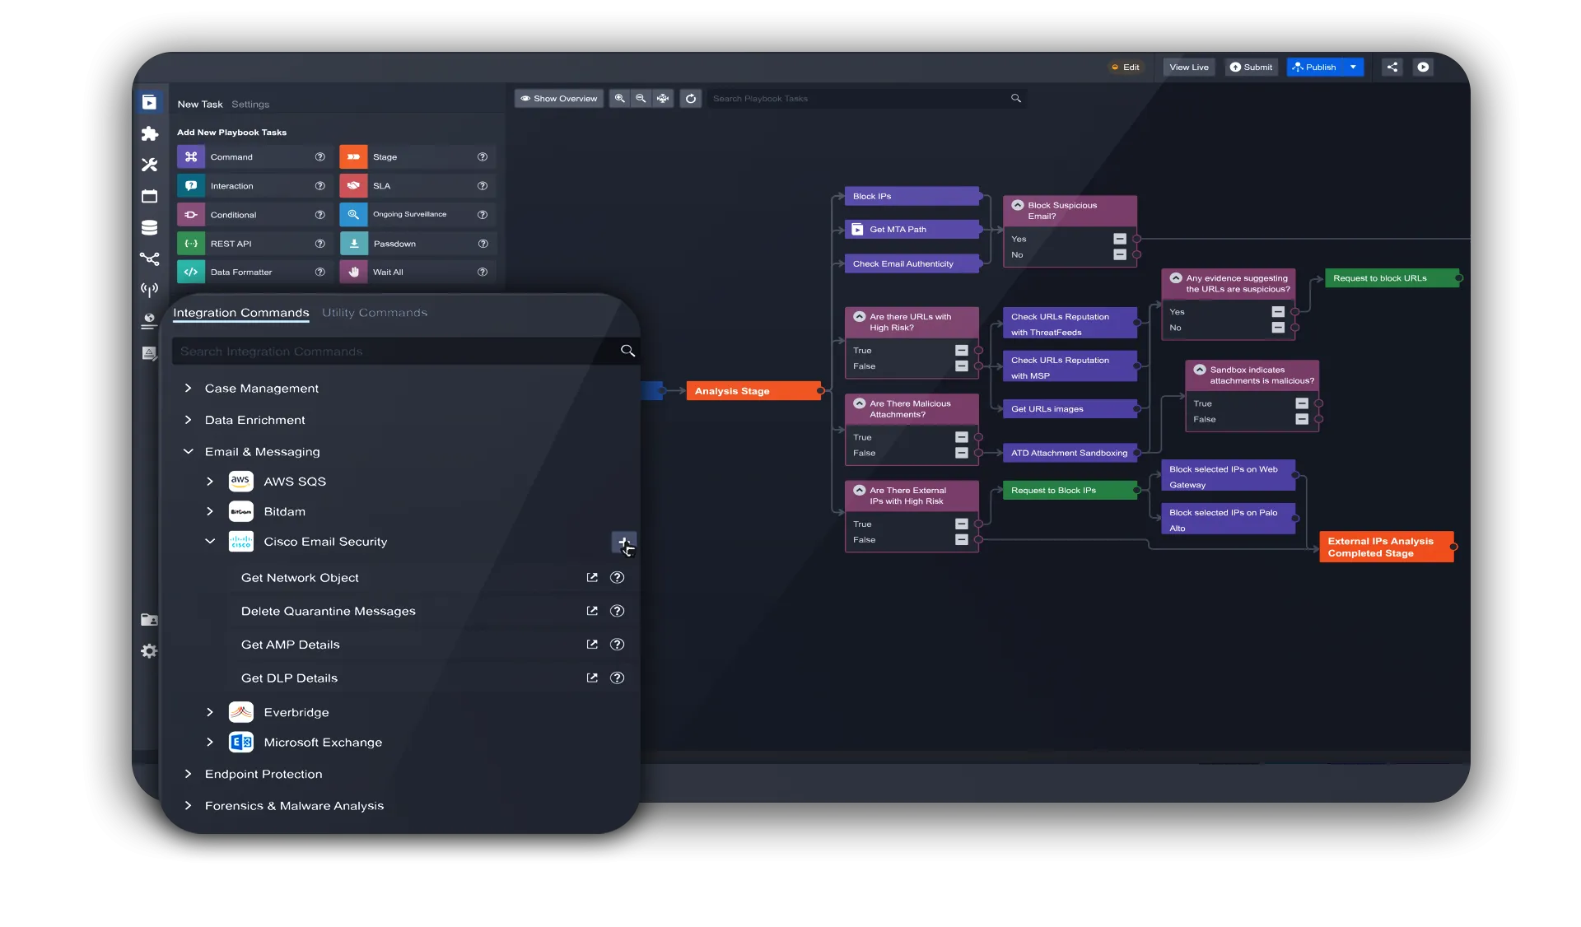
Task: Toggle Yes on the Block Suspicious Email node
Action: 1118,238
